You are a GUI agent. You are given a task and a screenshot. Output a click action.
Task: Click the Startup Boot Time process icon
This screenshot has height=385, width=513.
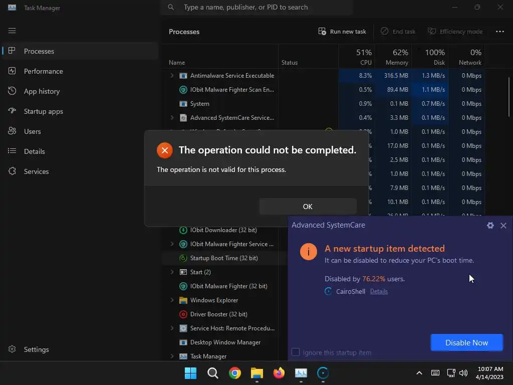183,258
